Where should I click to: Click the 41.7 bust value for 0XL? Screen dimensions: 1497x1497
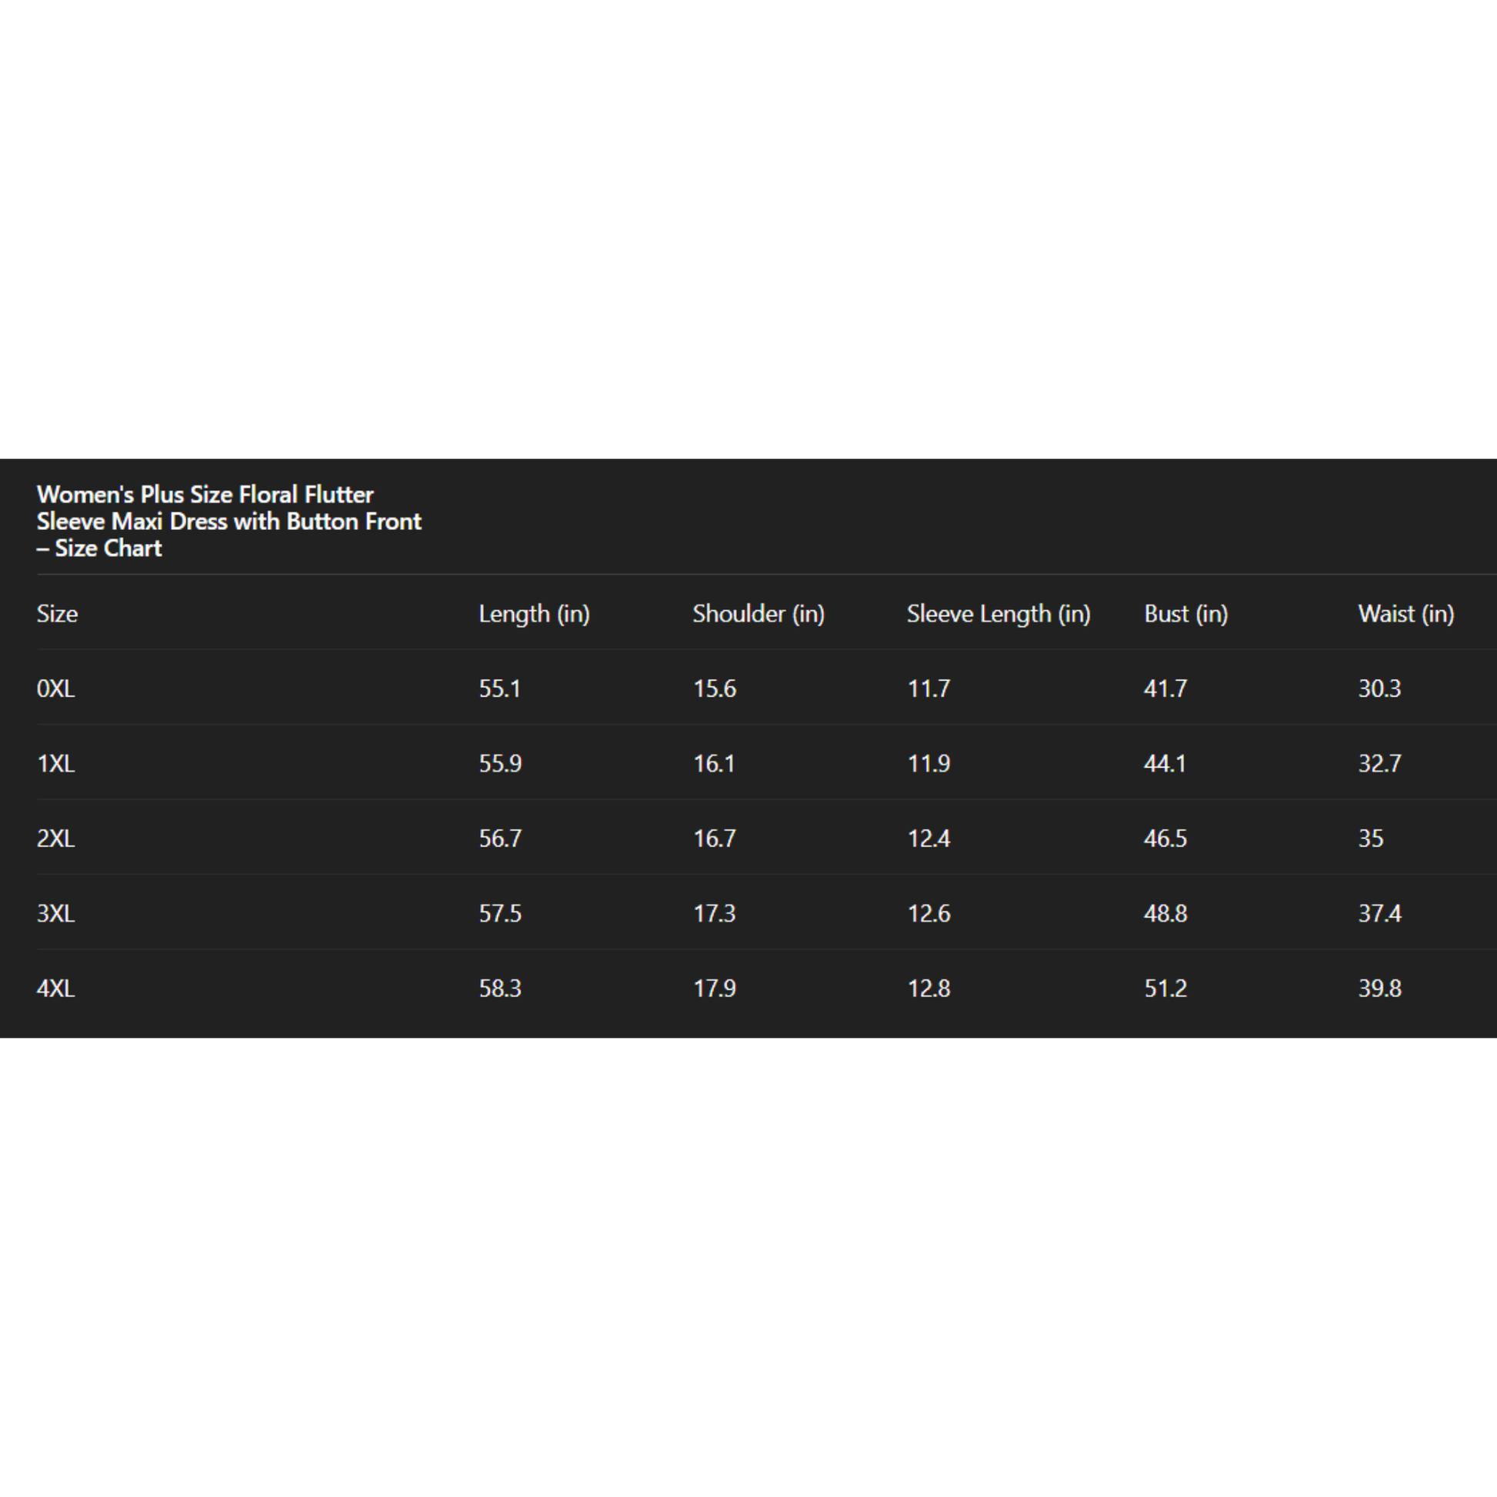point(1165,688)
